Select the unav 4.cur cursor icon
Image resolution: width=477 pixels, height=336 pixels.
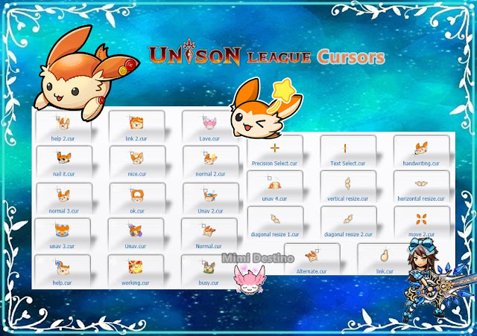pyautogui.click(x=274, y=182)
